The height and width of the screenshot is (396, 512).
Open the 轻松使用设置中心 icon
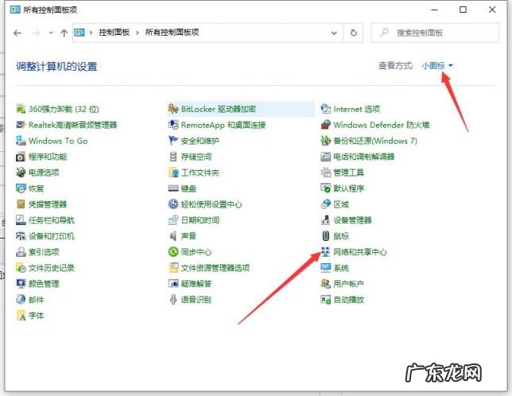(173, 204)
